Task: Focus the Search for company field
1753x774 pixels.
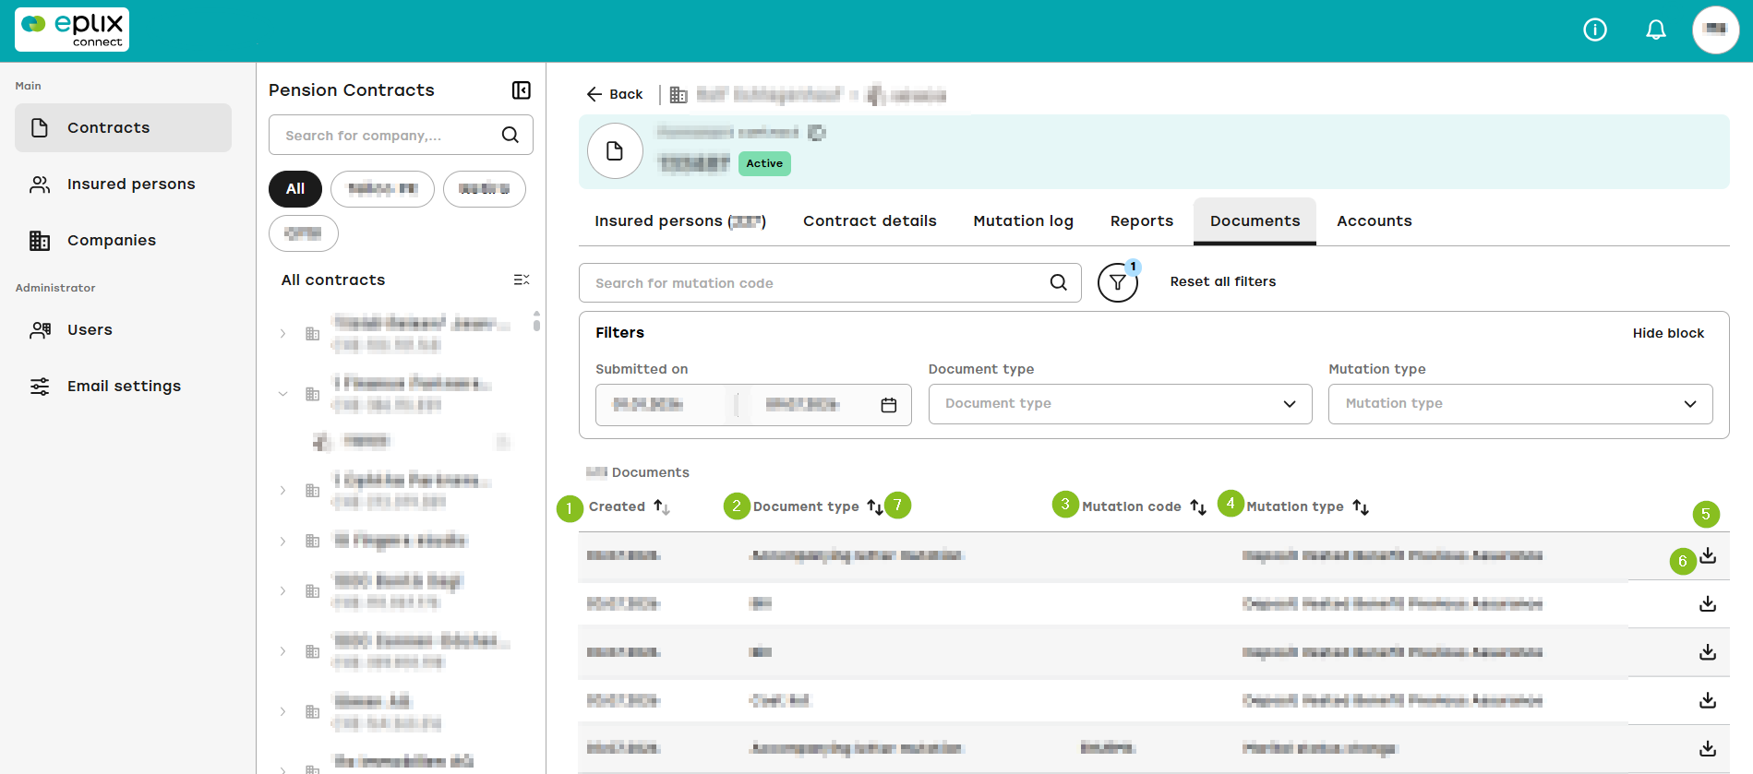Action: pos(401,135)
